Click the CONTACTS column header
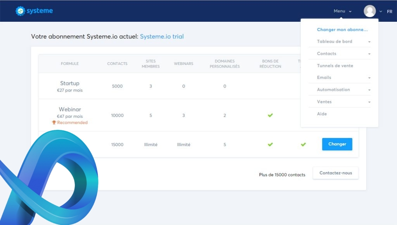 pyautogui.click(x=117, y=64)
